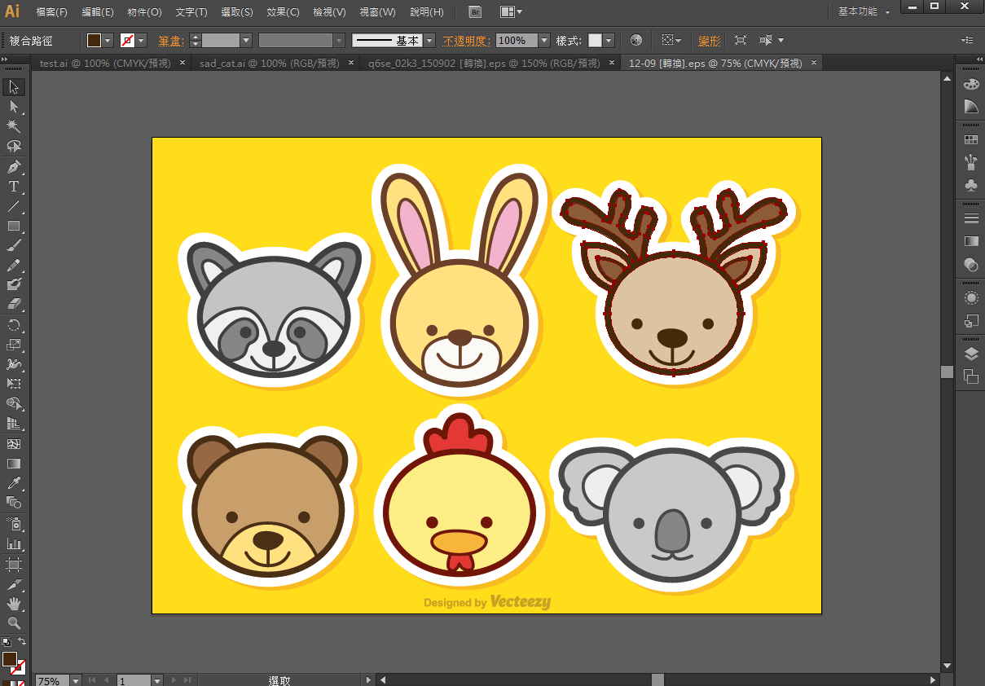The width and height of the screenshot is (985, 686).
Task: Select the Eyedropper tool
Action: point(14,483)
